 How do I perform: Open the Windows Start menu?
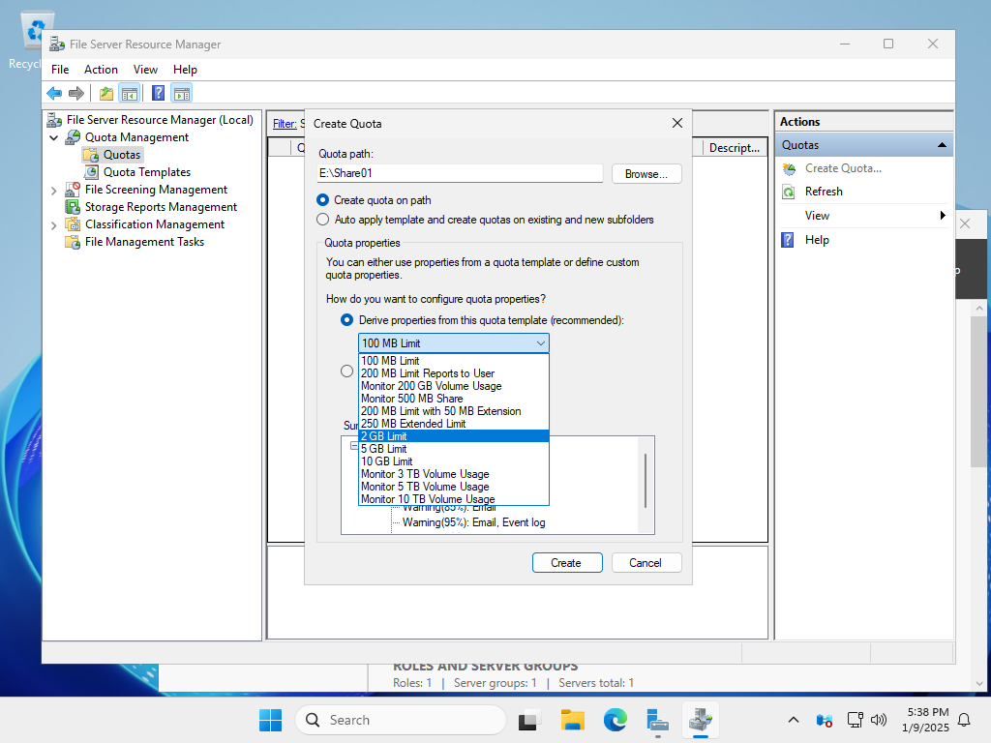(271, 720)
